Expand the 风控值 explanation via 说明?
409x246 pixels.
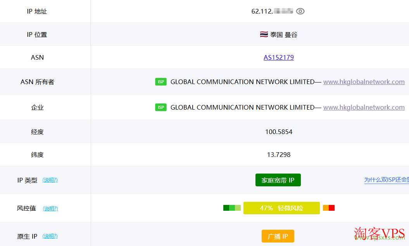(x=50, y=208)
